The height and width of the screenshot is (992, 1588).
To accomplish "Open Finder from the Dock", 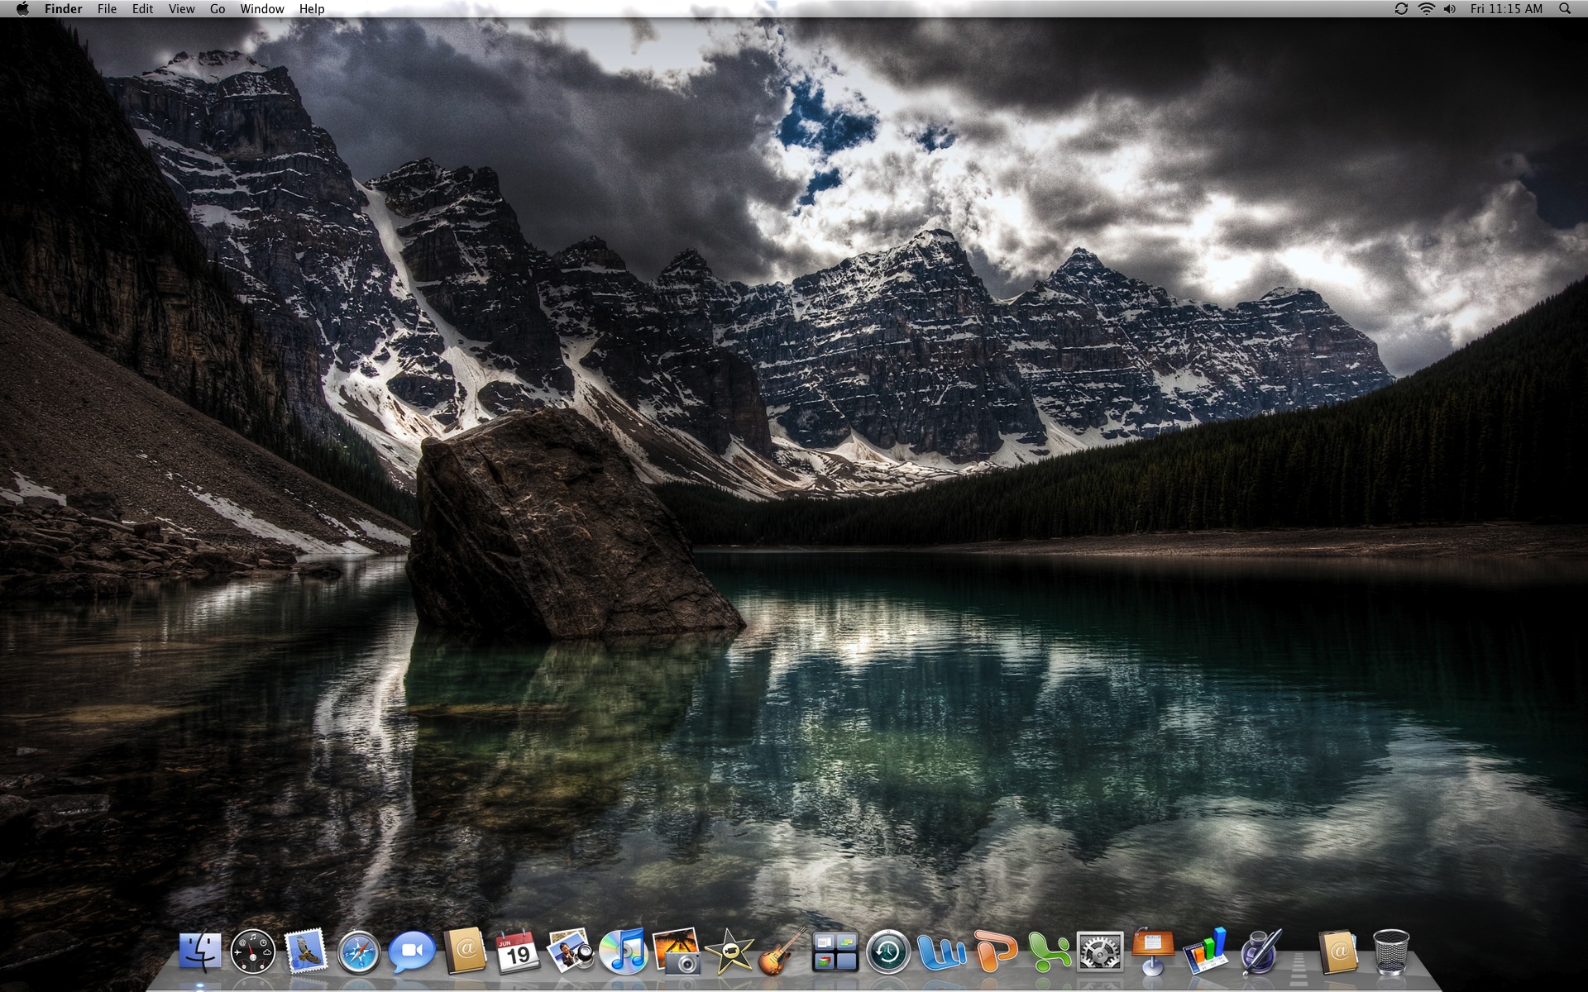I will [200, 951].
